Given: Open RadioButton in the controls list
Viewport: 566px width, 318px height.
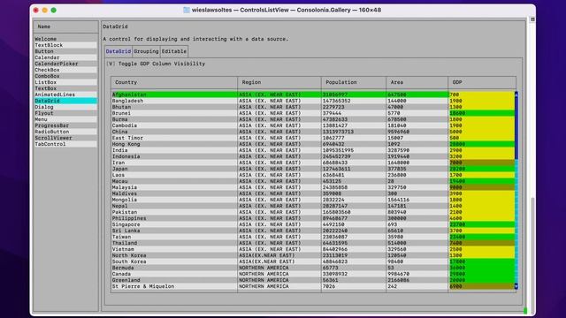Looking at the screenshot, I should 65,132.
